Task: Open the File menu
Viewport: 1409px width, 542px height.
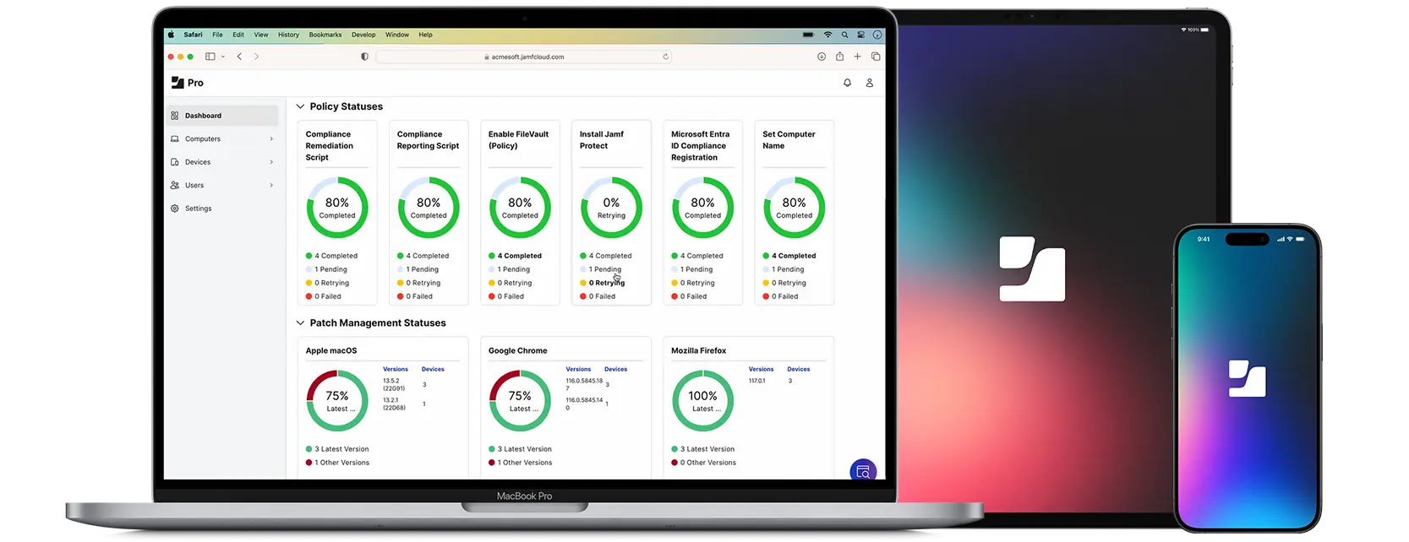Action: pyautogui.click(x=217, y=35)
